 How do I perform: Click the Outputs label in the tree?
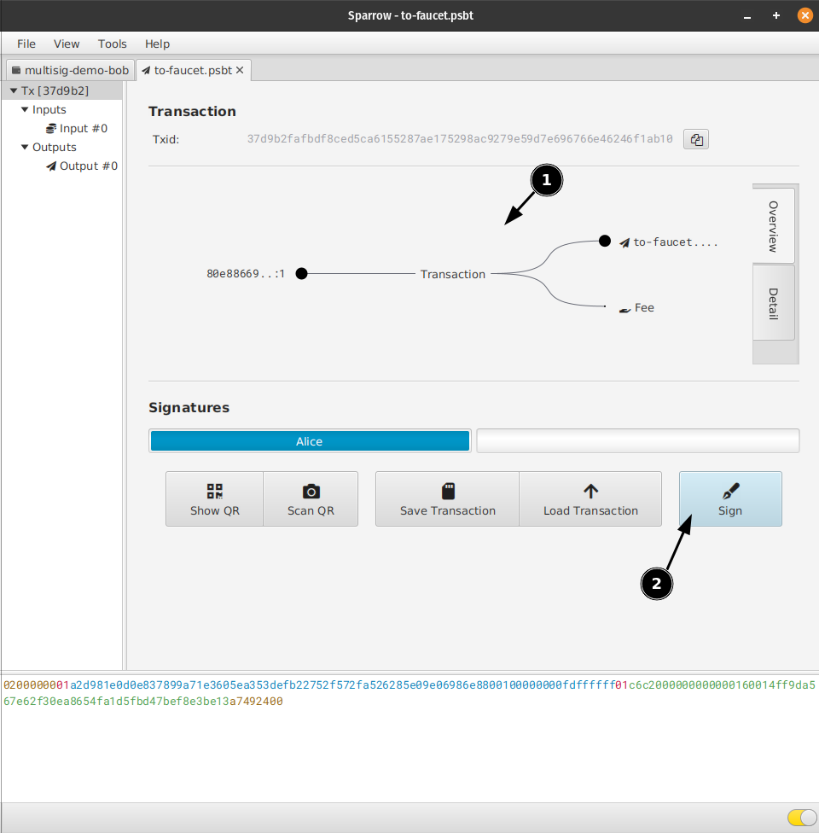(x=55, y=147)
